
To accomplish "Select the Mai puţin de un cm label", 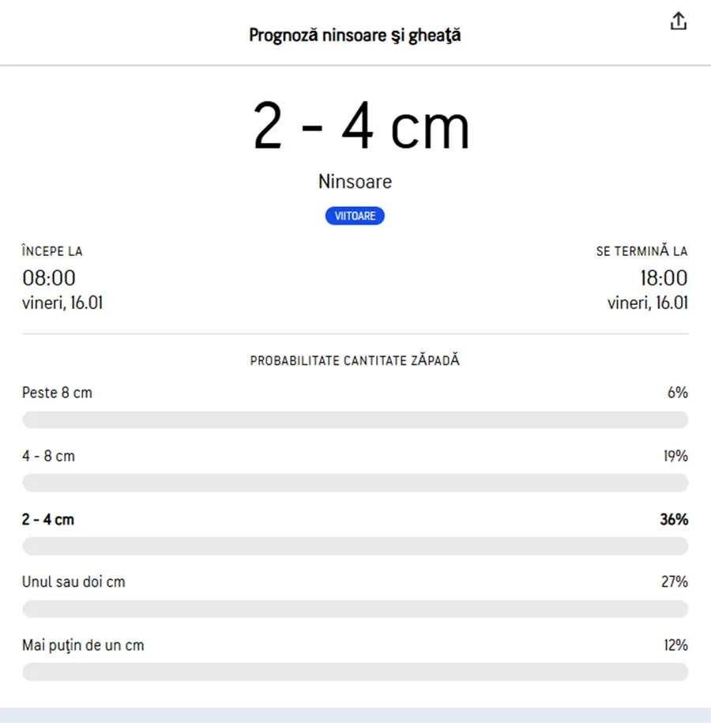I will coord(83,646).
